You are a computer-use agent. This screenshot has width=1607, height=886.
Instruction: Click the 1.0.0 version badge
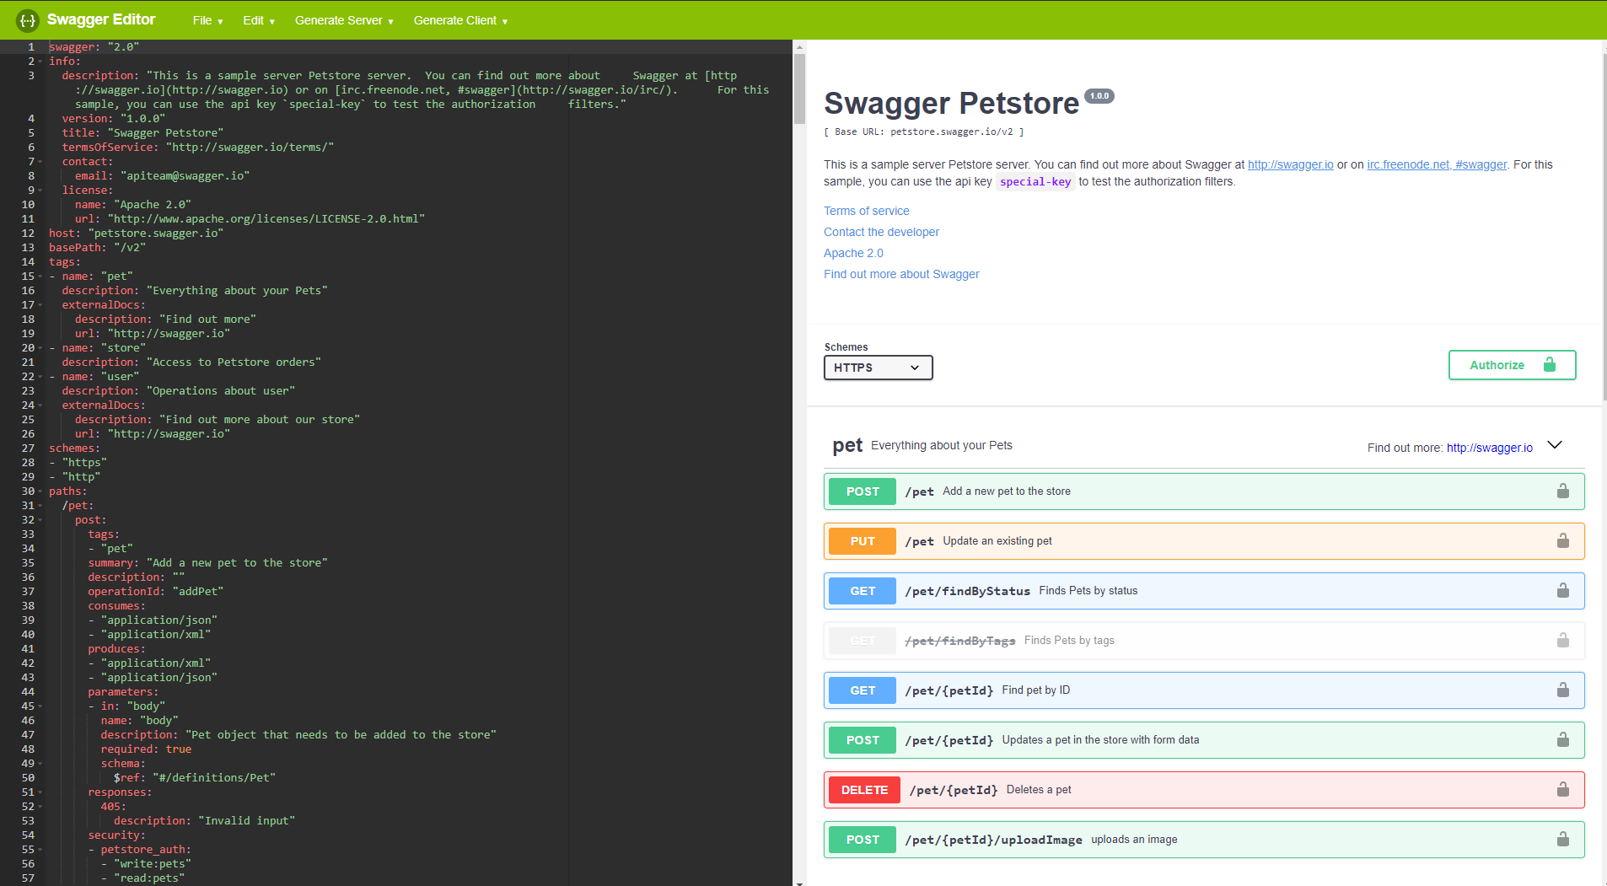1099,96
